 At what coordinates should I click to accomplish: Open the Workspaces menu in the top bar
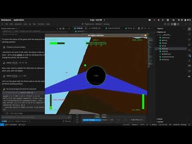pyautogui.click(x=6, y=20)
